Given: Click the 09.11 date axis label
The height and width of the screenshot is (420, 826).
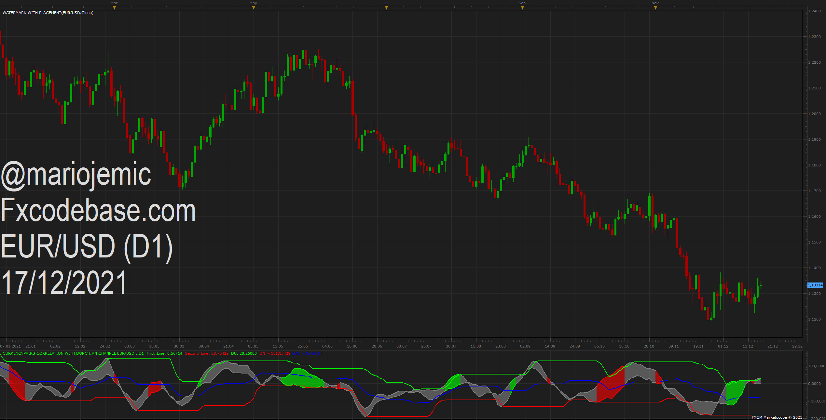Looking at the screenshot, I should (x=674, y=346).
